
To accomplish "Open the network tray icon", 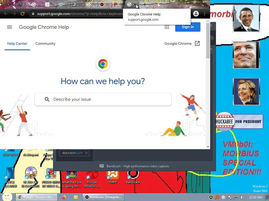I will (236, 197).
